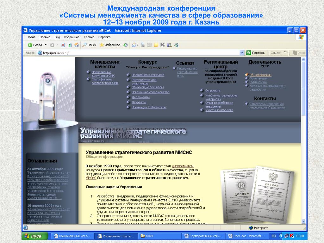Viewport: 324px width, 243px height.
Task: Click the 'Объявления' sidebar heading
Action: point(42,161)
